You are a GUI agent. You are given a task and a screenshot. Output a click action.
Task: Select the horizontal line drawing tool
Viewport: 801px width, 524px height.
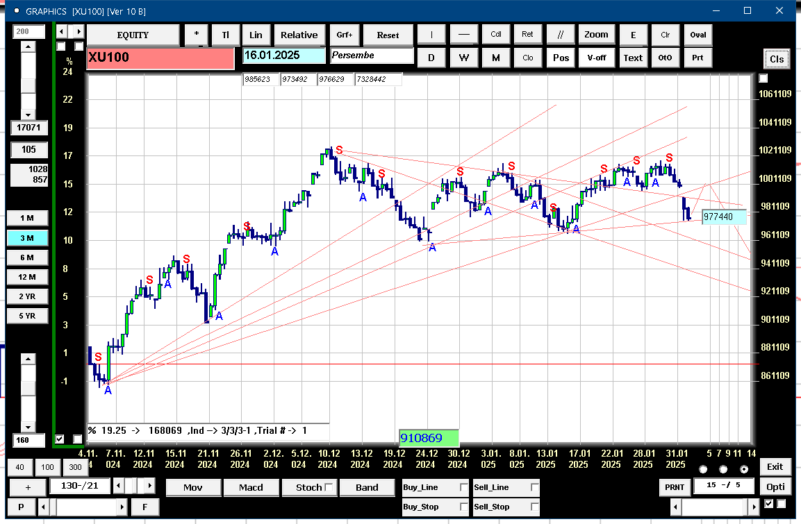(464, 35)
